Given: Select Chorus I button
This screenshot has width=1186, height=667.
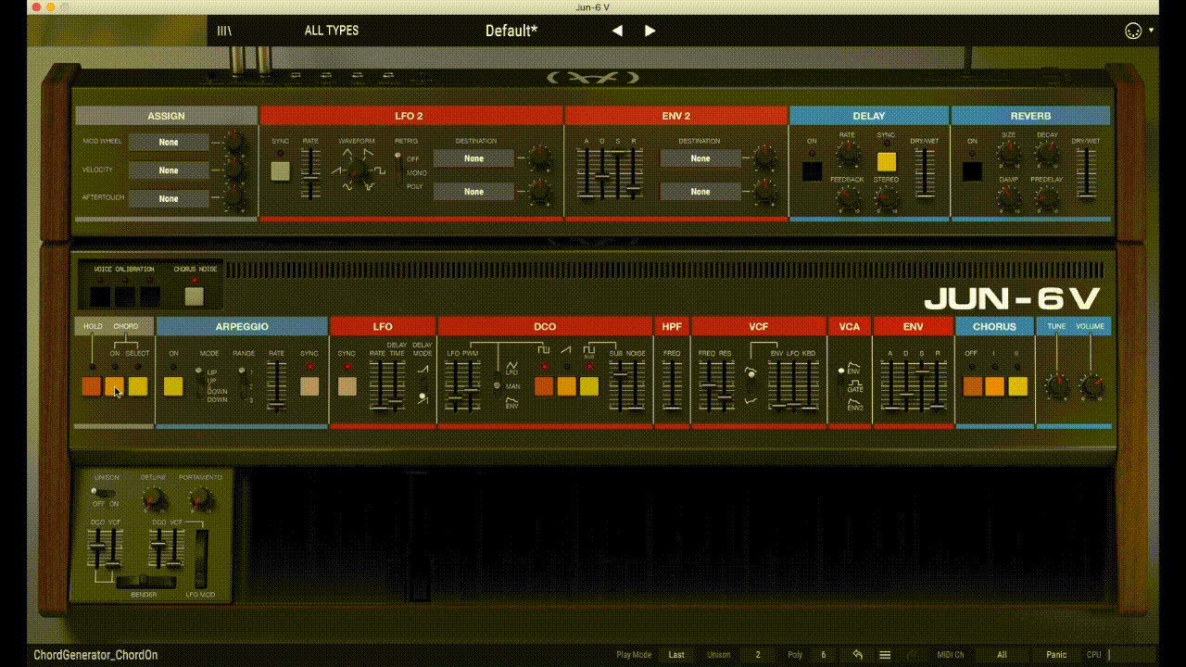Looking at the screenshot, I should [994, 386].
